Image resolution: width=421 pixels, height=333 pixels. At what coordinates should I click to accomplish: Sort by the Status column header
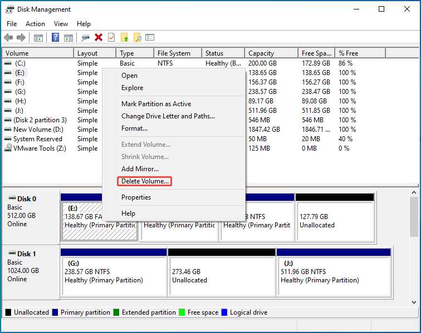[223, 53]
